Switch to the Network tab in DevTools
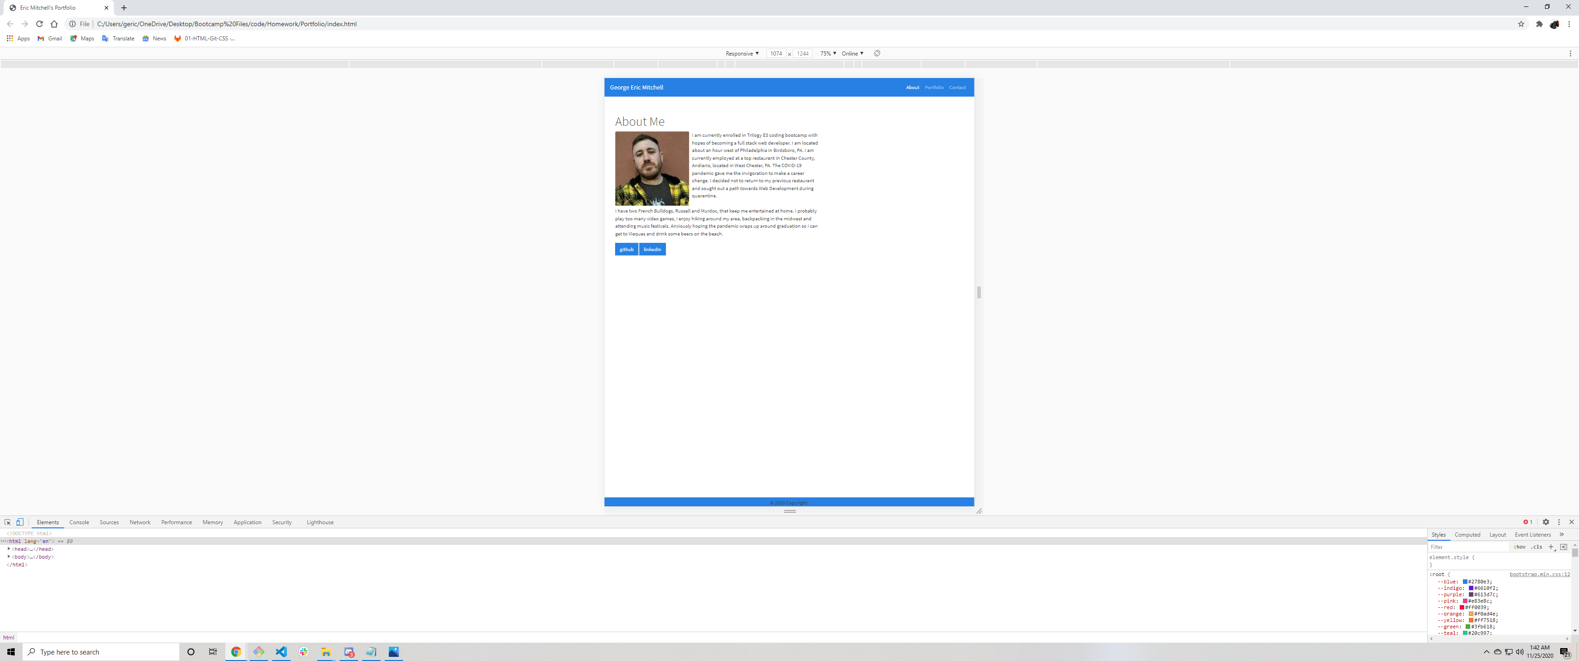Viewport: 1579px width, 661px height. (x=140, y=522)
